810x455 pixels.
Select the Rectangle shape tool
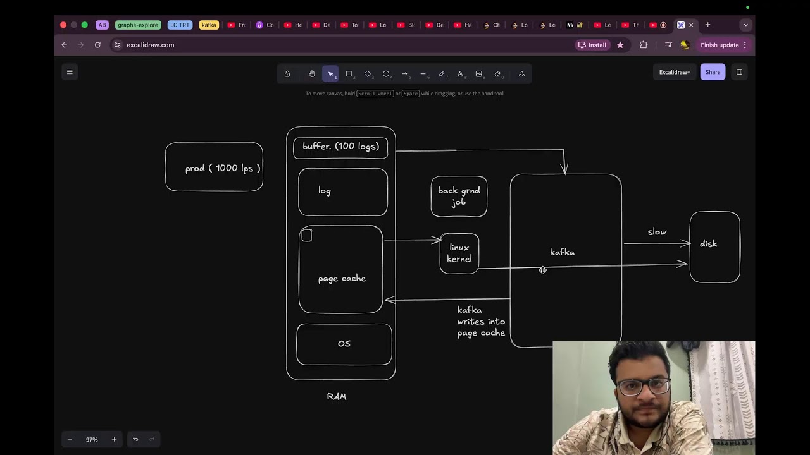coord(349,74)
